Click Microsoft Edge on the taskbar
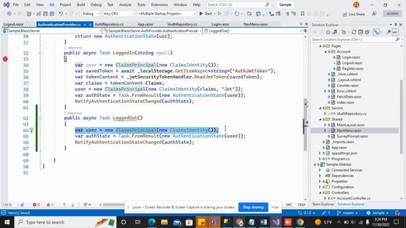406x228 pixels. [152, 222]
